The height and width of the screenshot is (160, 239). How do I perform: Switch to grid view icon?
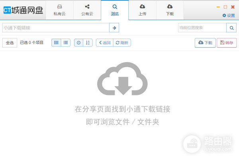click(56, 43)
